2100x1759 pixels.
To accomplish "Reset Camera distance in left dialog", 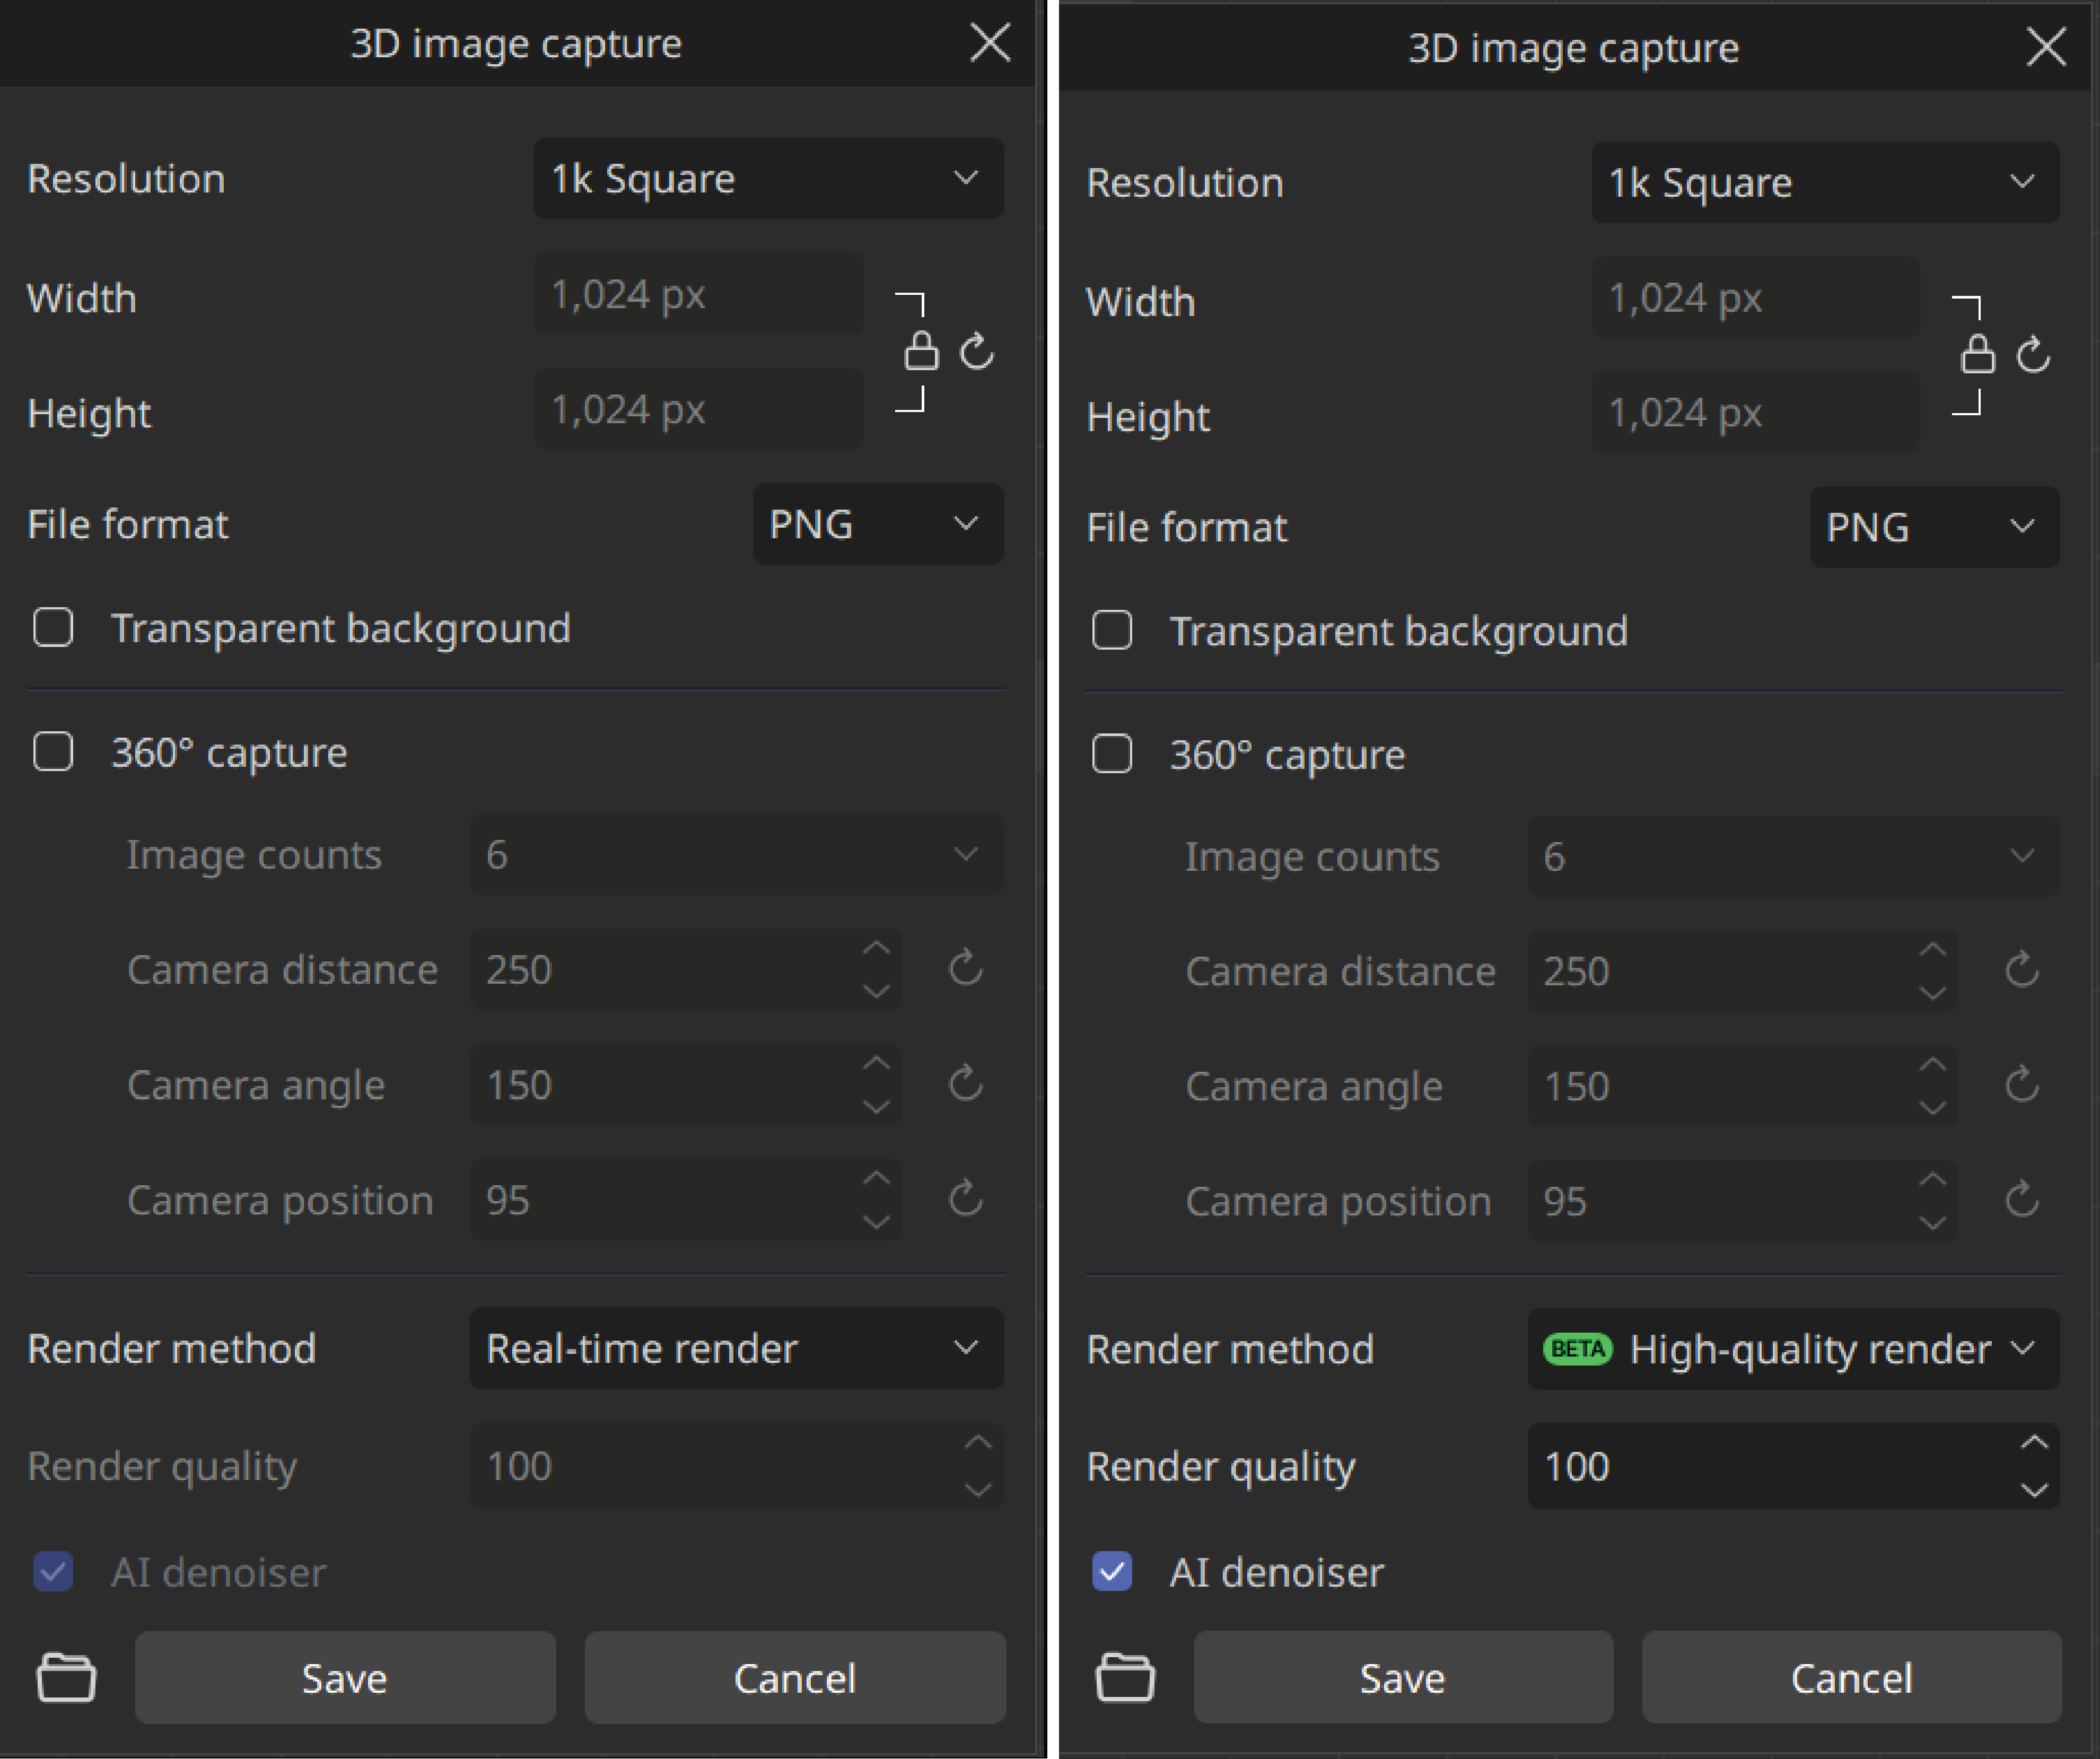I will 965,968.
